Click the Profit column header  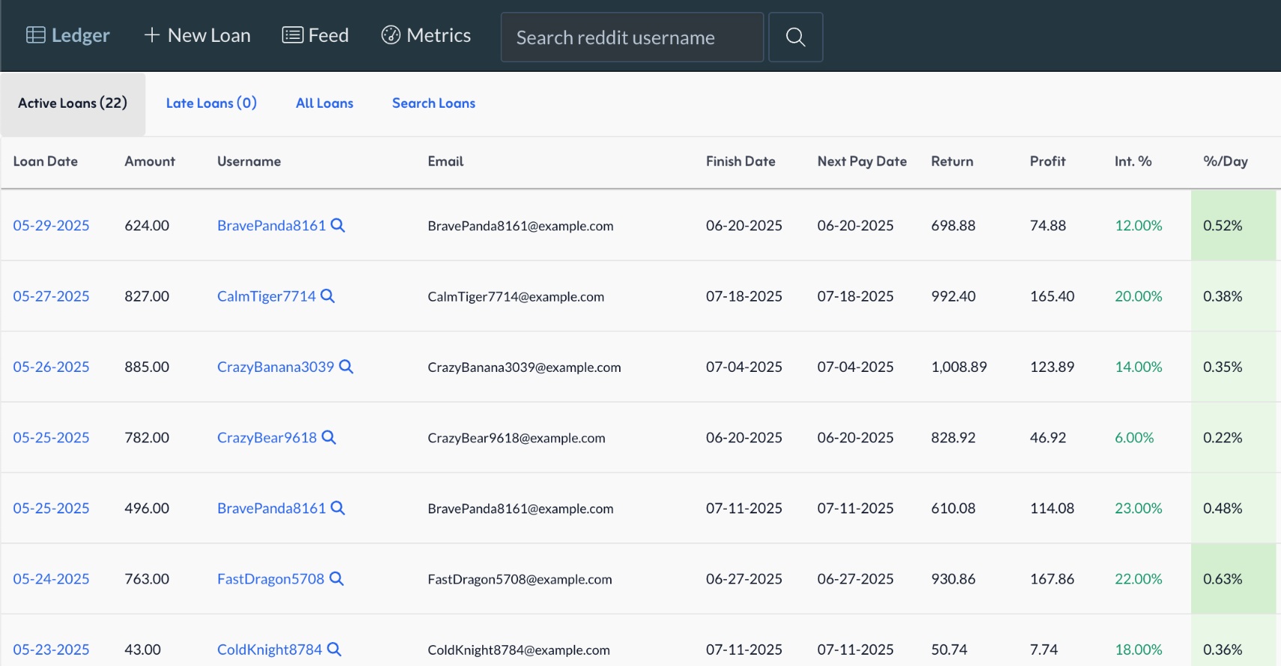pos(1047,162)
